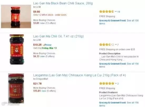This screenshot has width=145, height=107.
Task: Click star rating of Black Bean Chilli Sauce
Action: coord(107,12)
